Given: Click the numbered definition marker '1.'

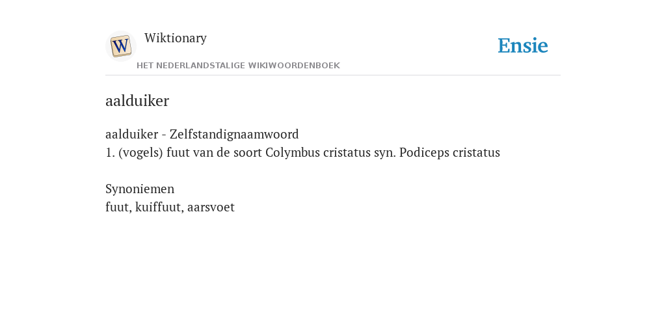Looking at the screenshot, I should click(x=110, y=152).
